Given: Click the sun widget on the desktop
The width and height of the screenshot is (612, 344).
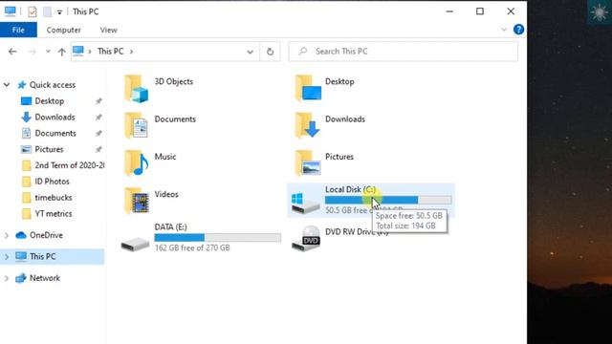Looking at the screenshot, I should [600, 12].
